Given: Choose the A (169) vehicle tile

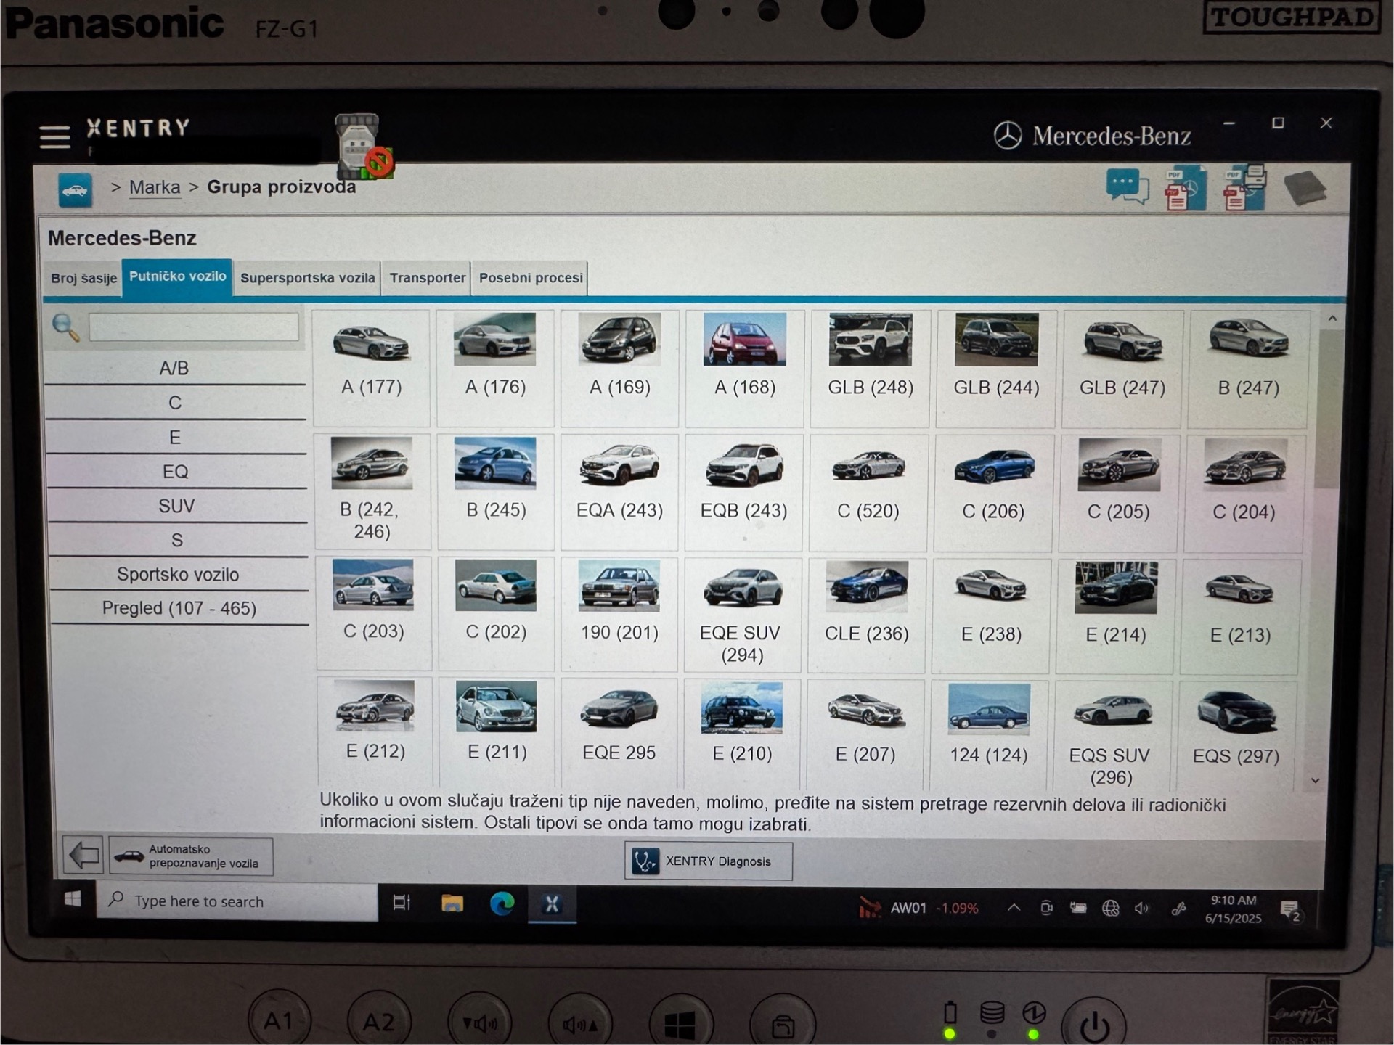Looking at the screenshot, I should pyautogui.click(x=620, y=368).
